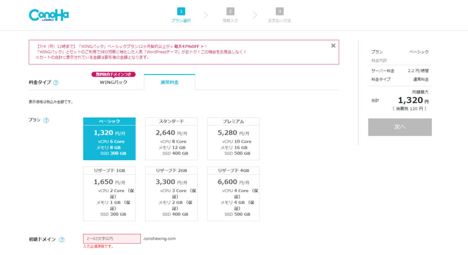
Task: Select step 3 お支払い方法 indicator
Action: click(279, 15)
